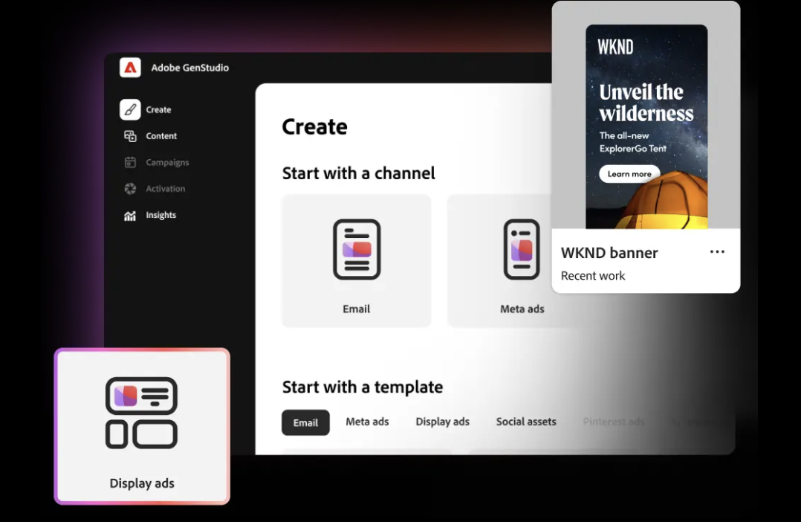Screen dimensions: 801x522
Task: Click the Insights label in sidebar
Action: pyautogui.click(x=161, y=215)
